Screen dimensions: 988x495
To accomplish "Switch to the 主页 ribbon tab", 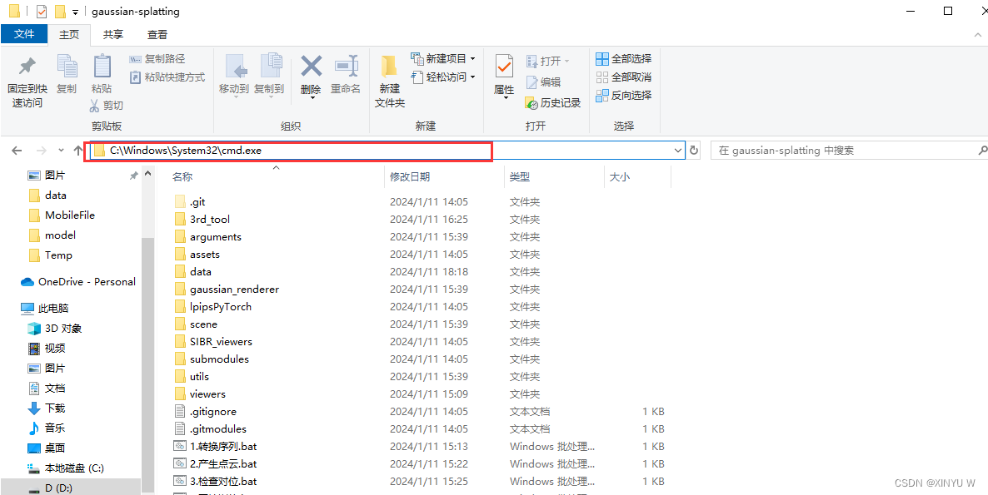I will coord(69,35).
